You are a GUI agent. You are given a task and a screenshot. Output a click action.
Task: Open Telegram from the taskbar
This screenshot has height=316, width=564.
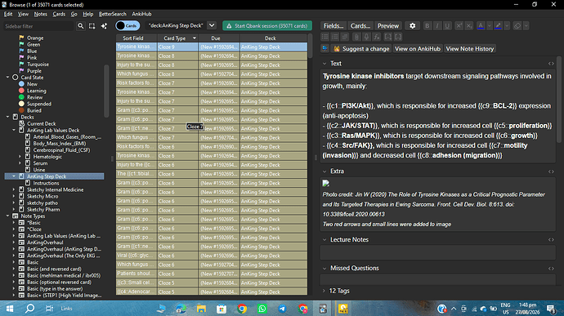pos(282,309)
